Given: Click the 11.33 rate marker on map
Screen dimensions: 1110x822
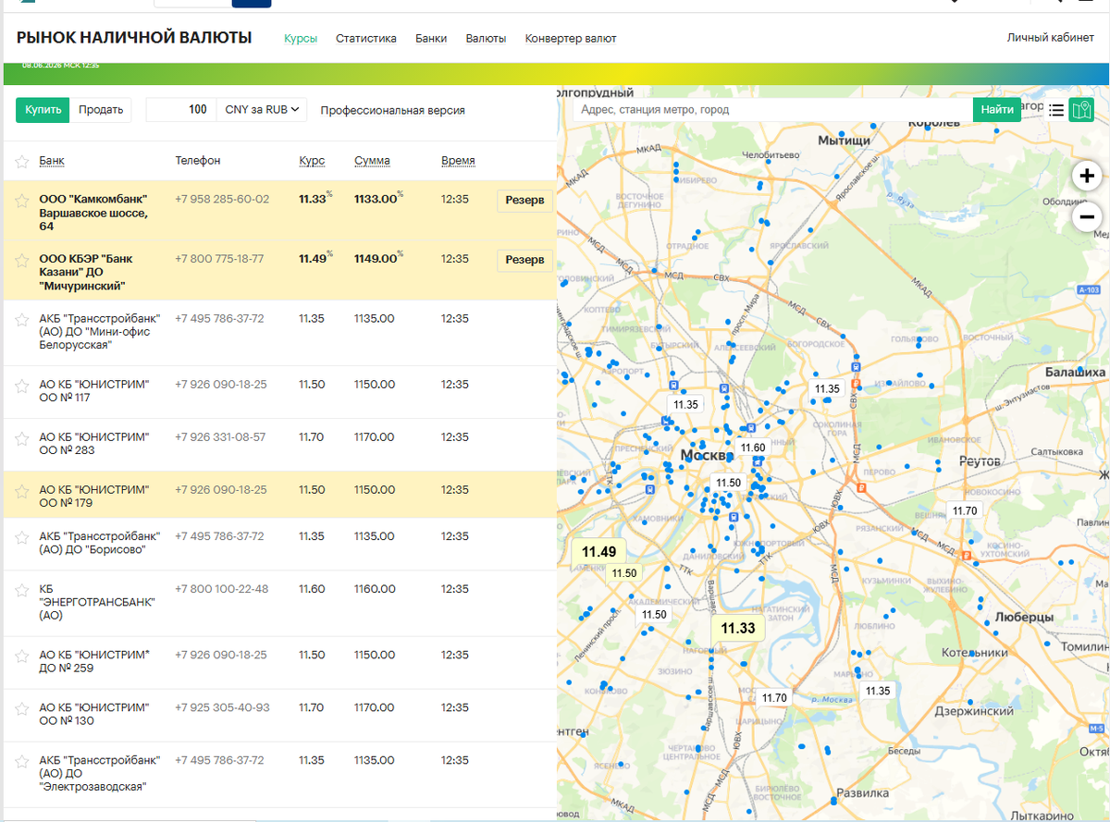Looking at the screenshot, I should click(x=738, y=629).
